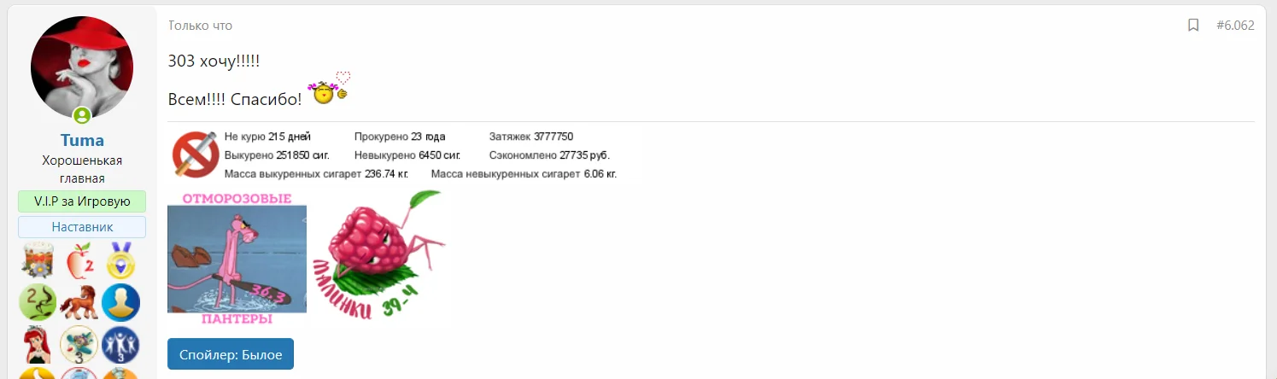Click the Easter cake badge
1277x379 pixels.
38,260
